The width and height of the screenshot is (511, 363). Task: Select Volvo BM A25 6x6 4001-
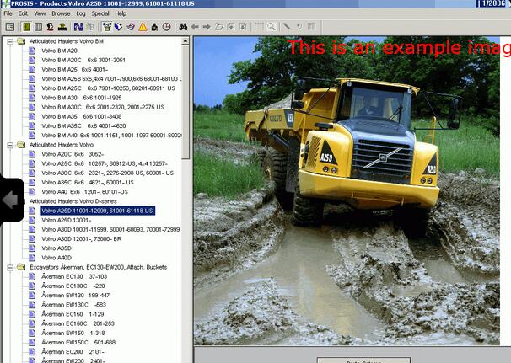point(75,69)
